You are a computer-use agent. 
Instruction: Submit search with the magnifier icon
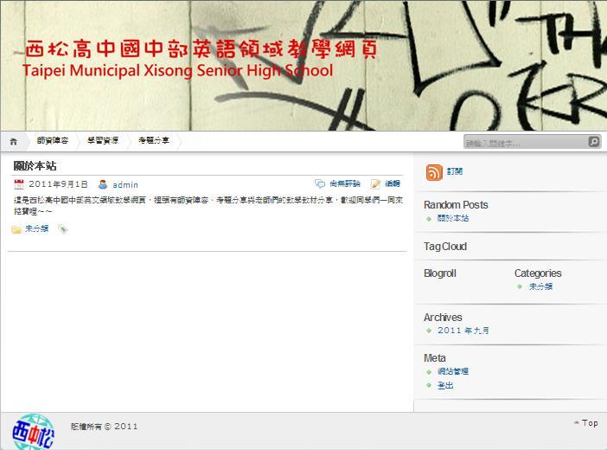coord(594,142)
